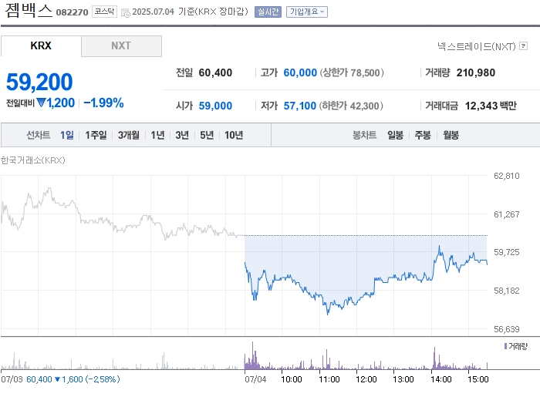This screenshot has width=540, height=397.
Task: Click the 61,267 y-axis label
Action: tap(506, 214)
